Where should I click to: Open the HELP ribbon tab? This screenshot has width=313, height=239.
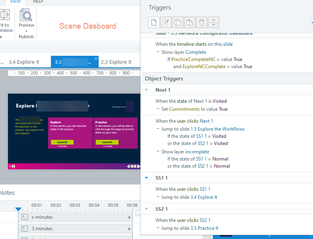[38, 2]
